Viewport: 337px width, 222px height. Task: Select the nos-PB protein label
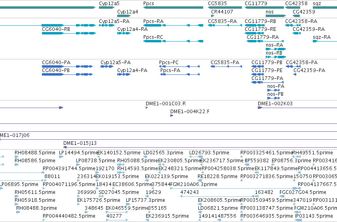[276, 94]
